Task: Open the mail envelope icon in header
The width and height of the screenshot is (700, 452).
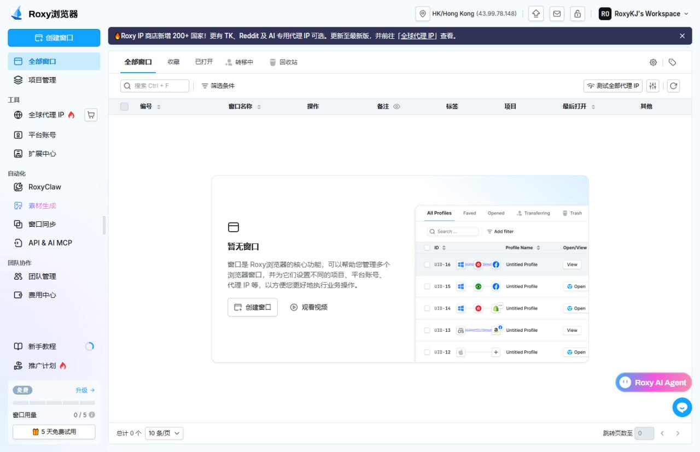Action: (x=557, y=14)
